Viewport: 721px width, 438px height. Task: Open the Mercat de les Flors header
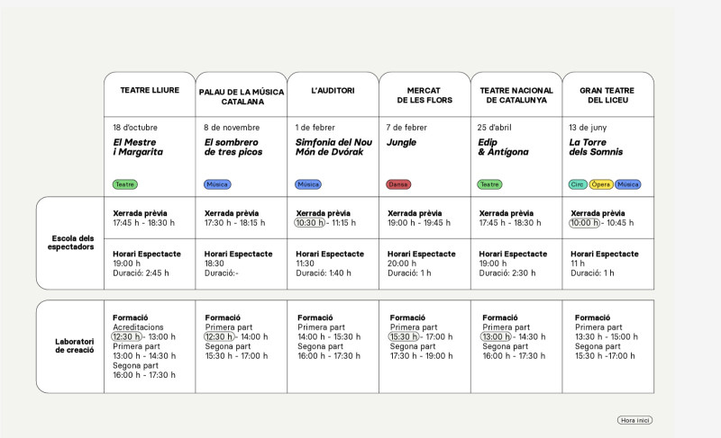click(424, 96)
